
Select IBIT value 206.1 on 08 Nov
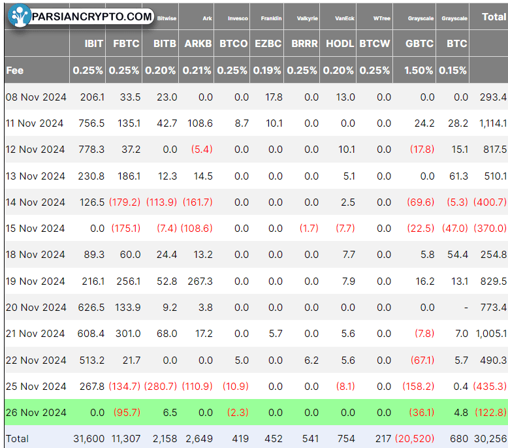point(92,97)
